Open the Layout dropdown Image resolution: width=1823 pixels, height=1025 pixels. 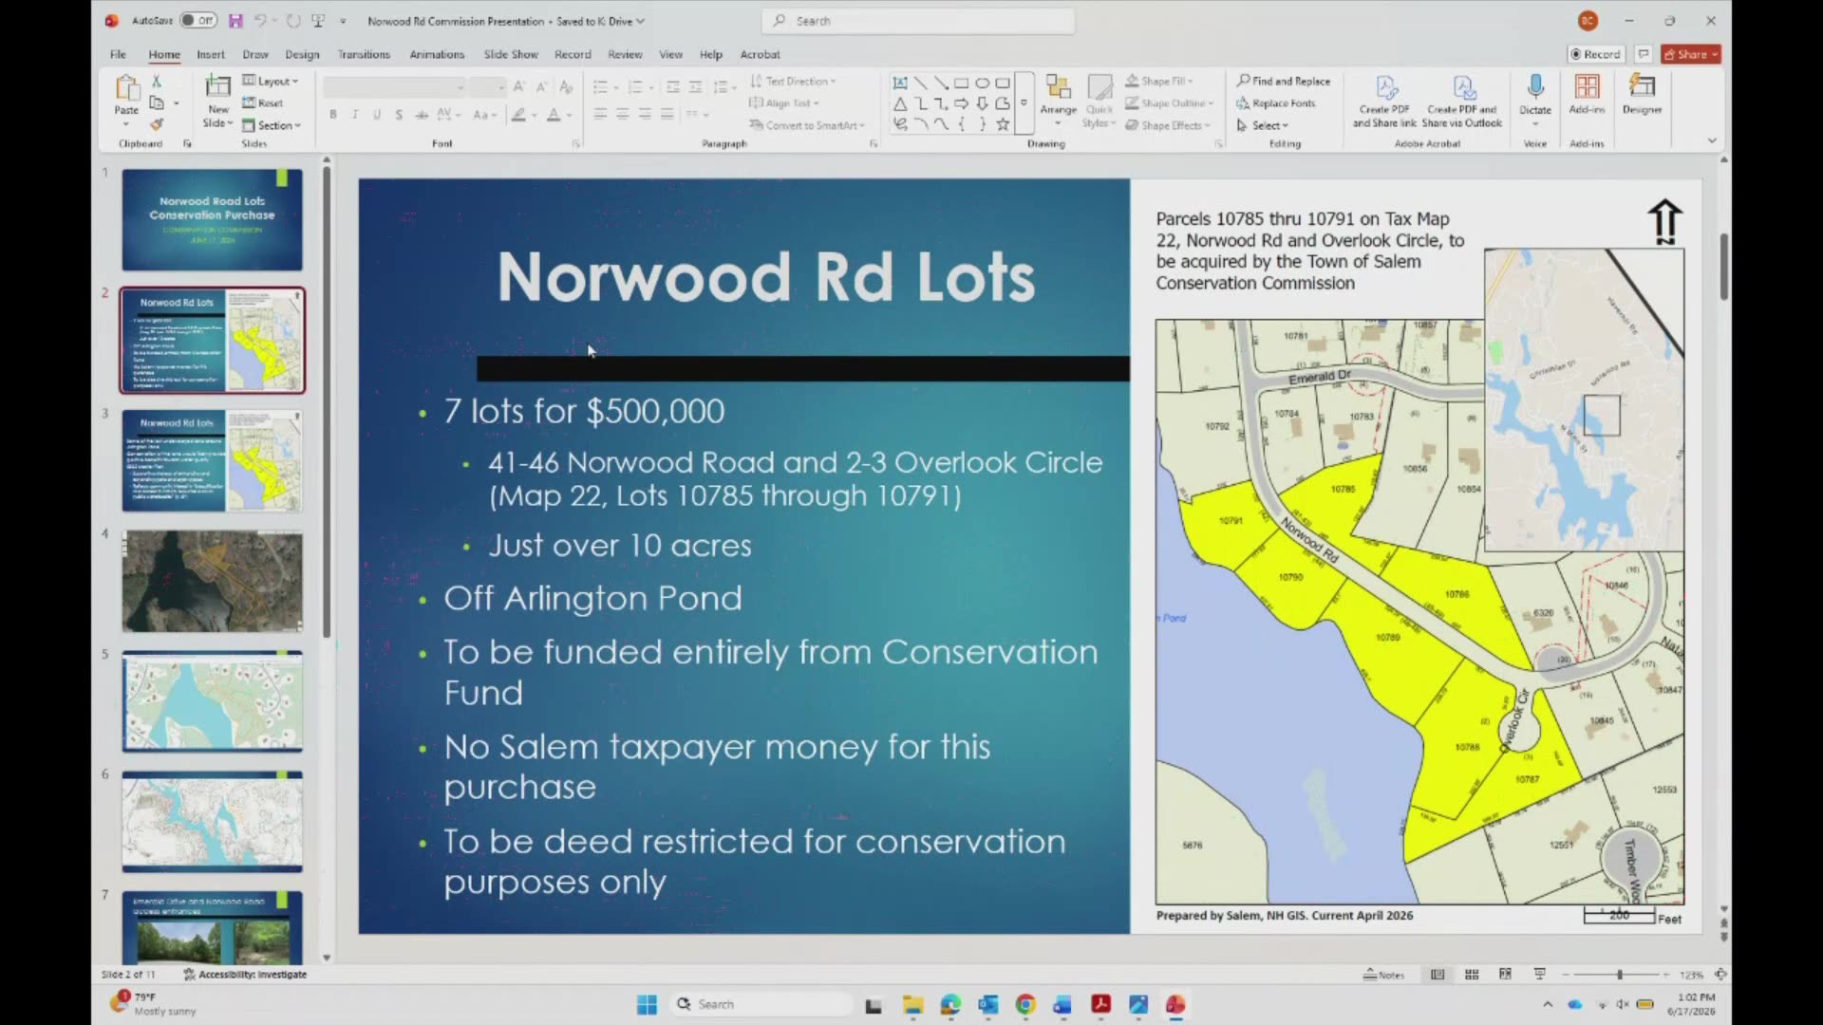(271, 82)
